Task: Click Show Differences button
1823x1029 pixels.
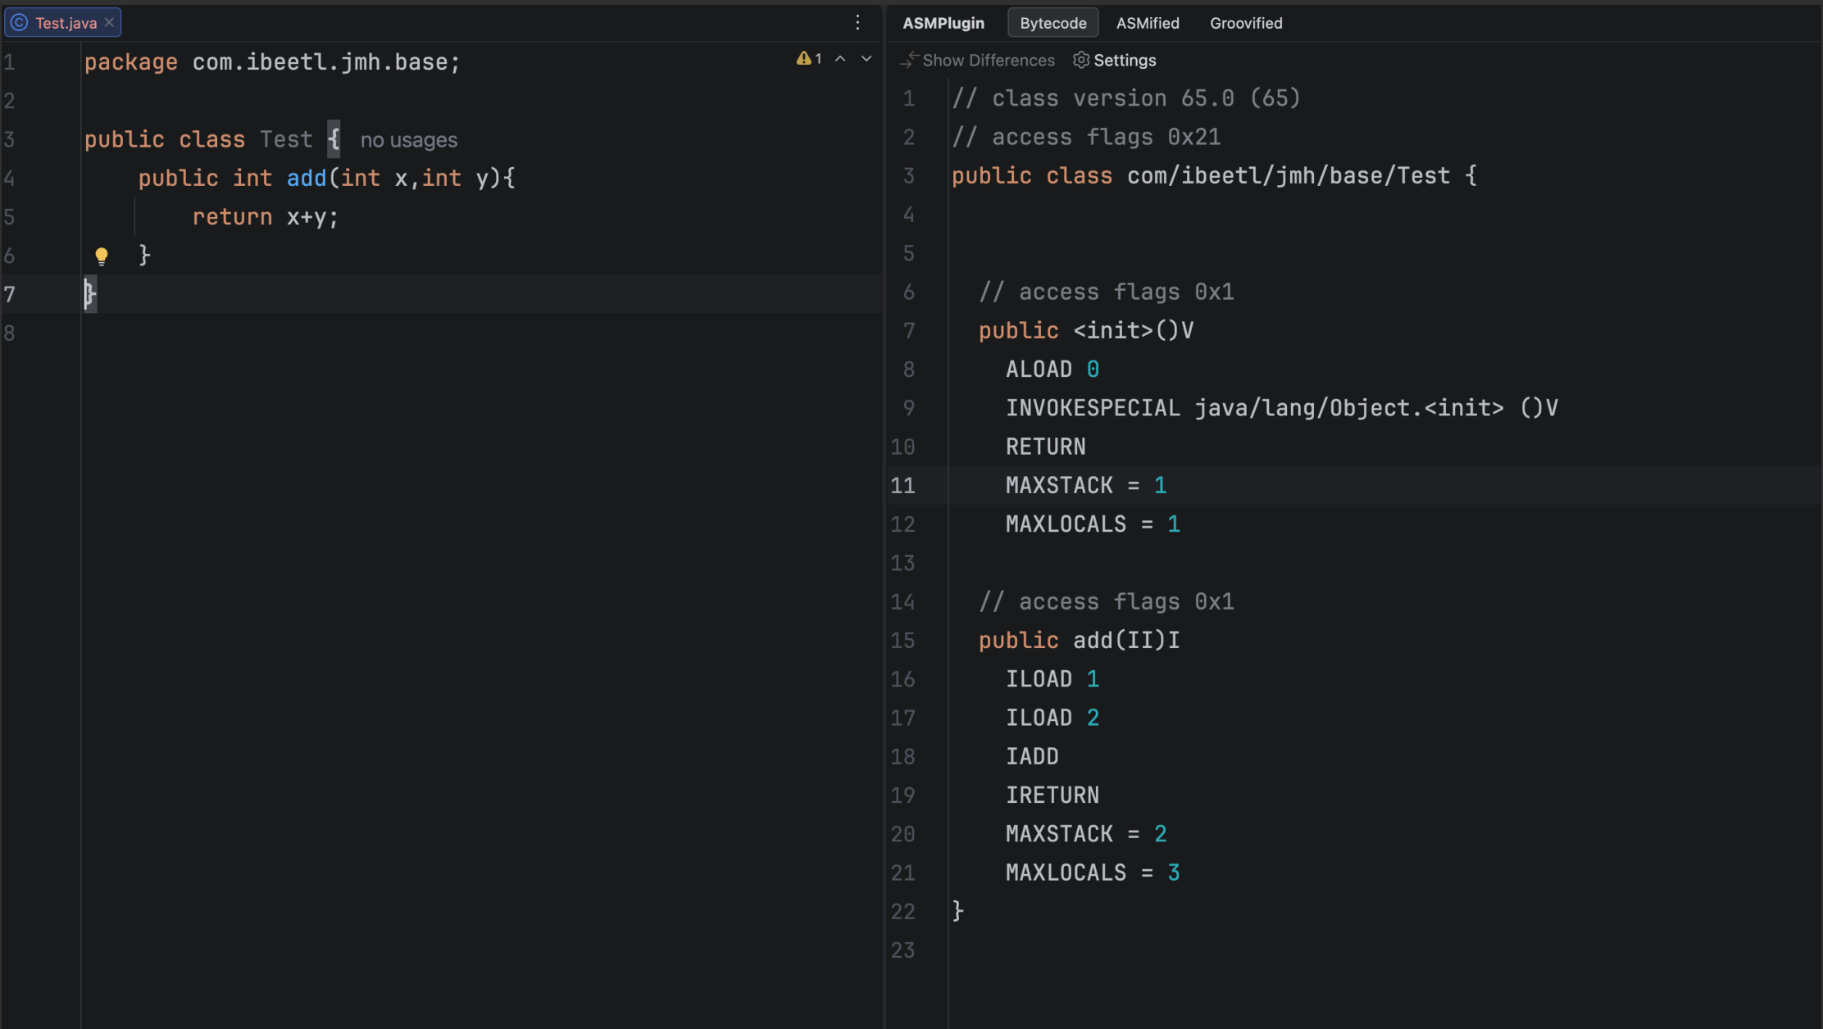Action: tap(979, 60)
